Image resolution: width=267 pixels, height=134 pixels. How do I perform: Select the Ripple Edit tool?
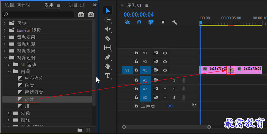pos(108,29)
